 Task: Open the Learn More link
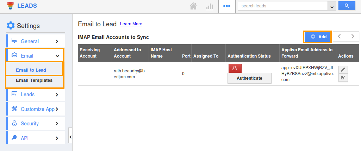click(x=131, y=24)
